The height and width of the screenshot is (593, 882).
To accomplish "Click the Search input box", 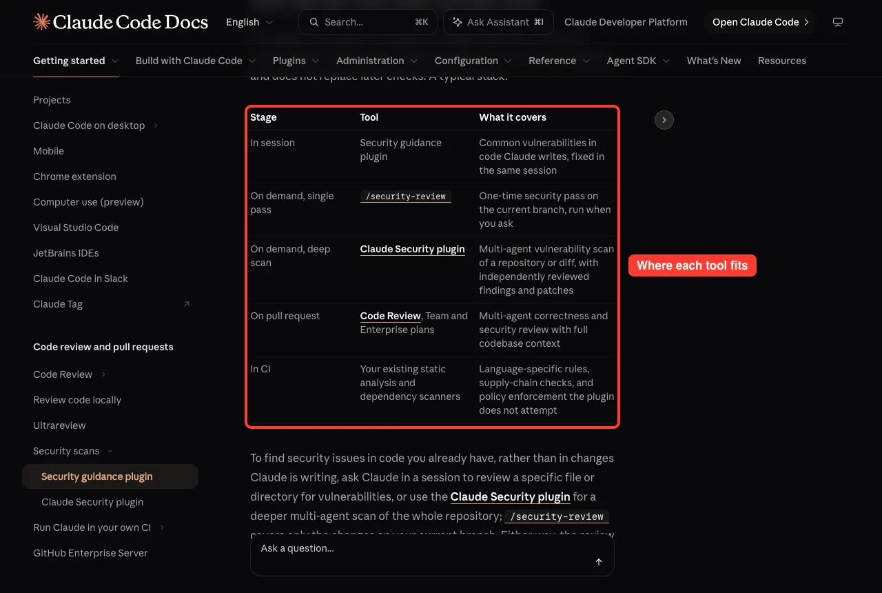I will pos(368,22).
